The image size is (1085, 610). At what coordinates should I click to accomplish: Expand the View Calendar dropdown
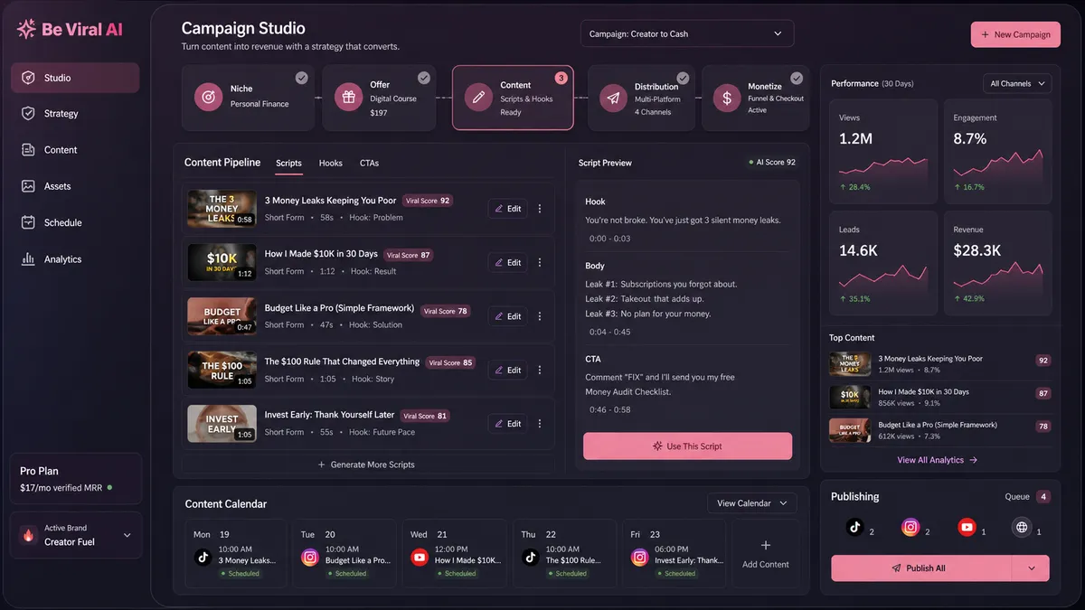[x=752, y=503]
